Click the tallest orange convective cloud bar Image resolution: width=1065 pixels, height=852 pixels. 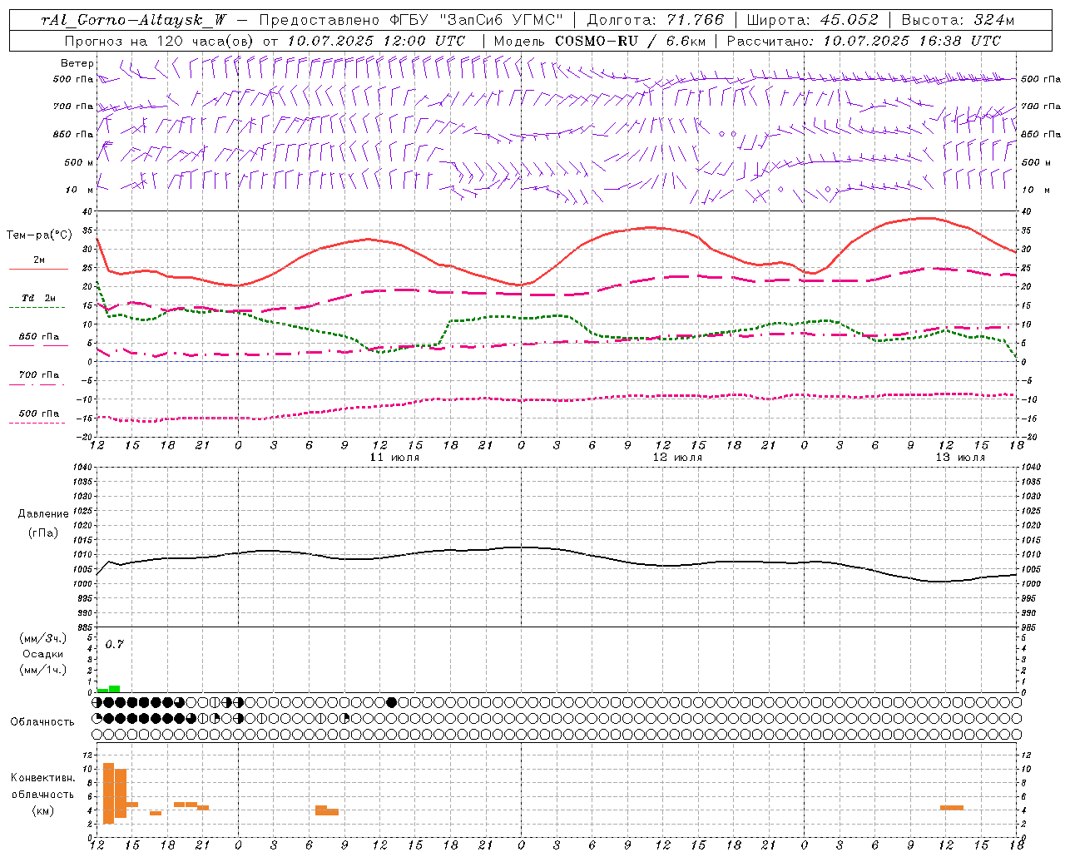109,793
